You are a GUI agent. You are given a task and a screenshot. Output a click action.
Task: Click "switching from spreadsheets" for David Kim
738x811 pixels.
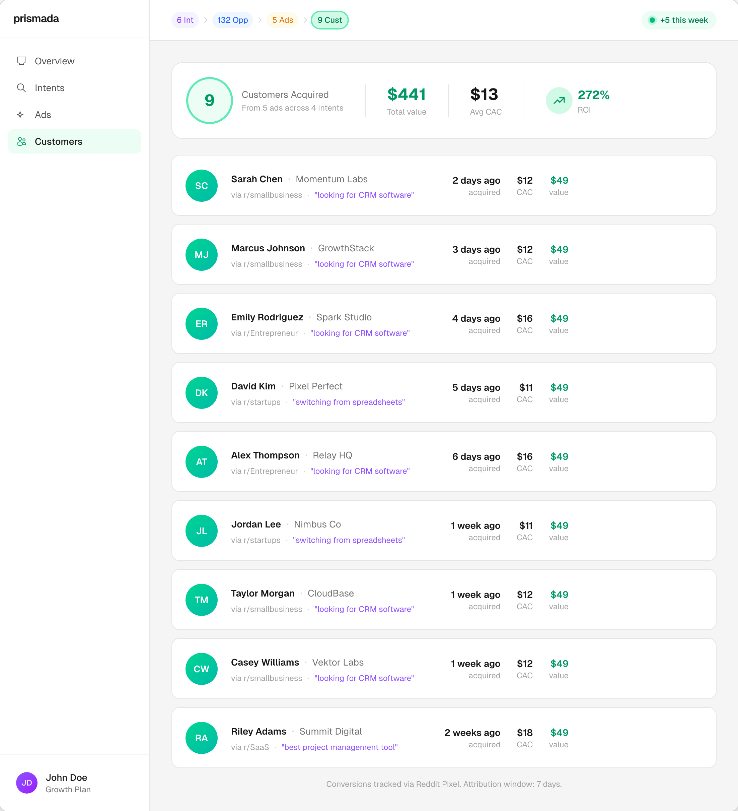pyautogui.click(x=349, y=402)
